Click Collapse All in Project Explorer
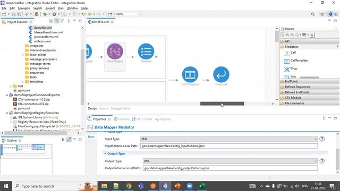This screenshot has height=191, width=340. point(51,21)
